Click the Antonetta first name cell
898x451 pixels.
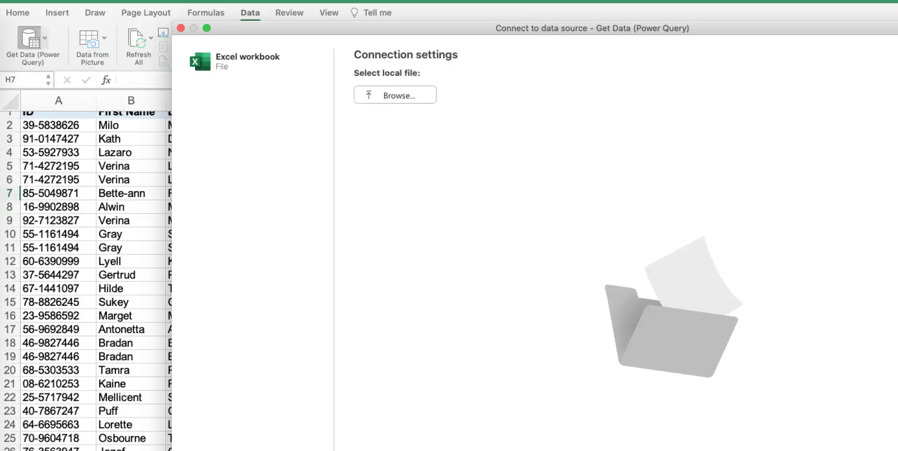[x=131, y=329]
